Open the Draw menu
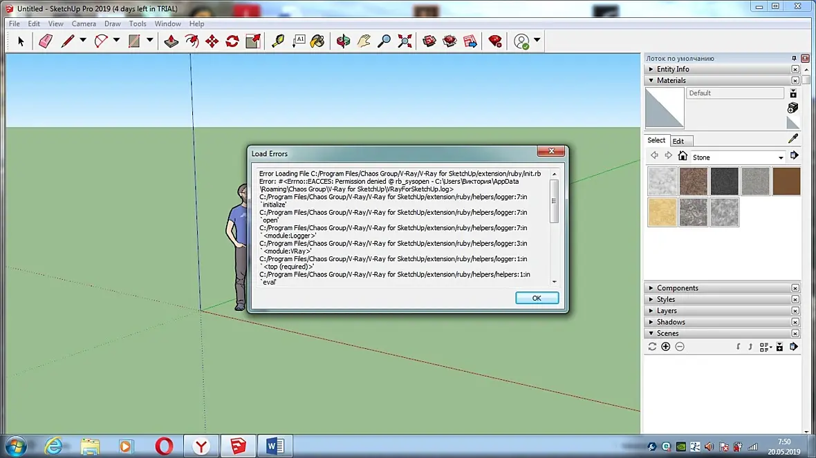 click(113, 24)
